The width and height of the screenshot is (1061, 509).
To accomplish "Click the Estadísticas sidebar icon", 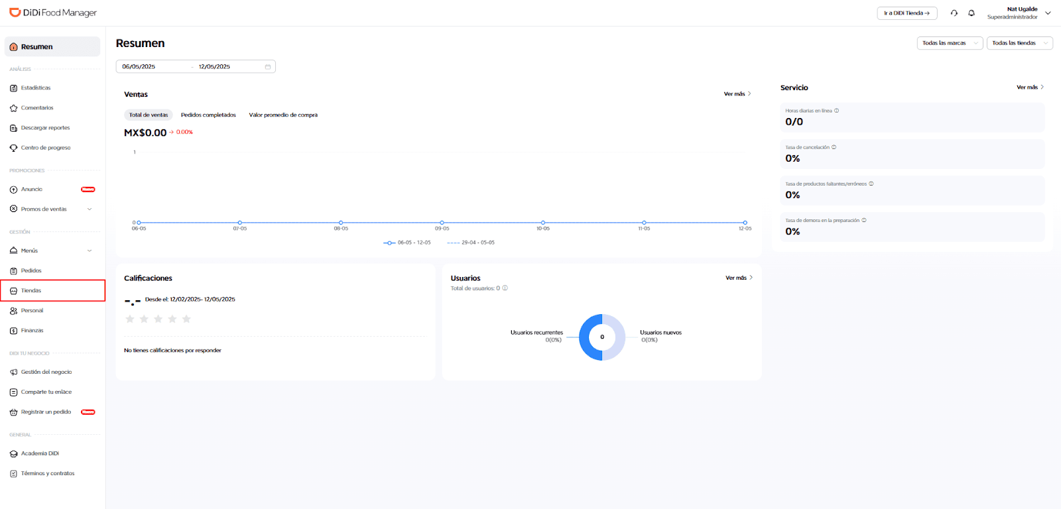I will (14, 88).
